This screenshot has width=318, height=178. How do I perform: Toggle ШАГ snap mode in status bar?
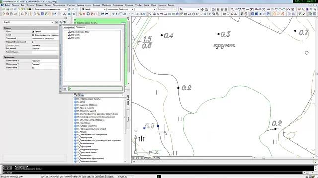43,177
